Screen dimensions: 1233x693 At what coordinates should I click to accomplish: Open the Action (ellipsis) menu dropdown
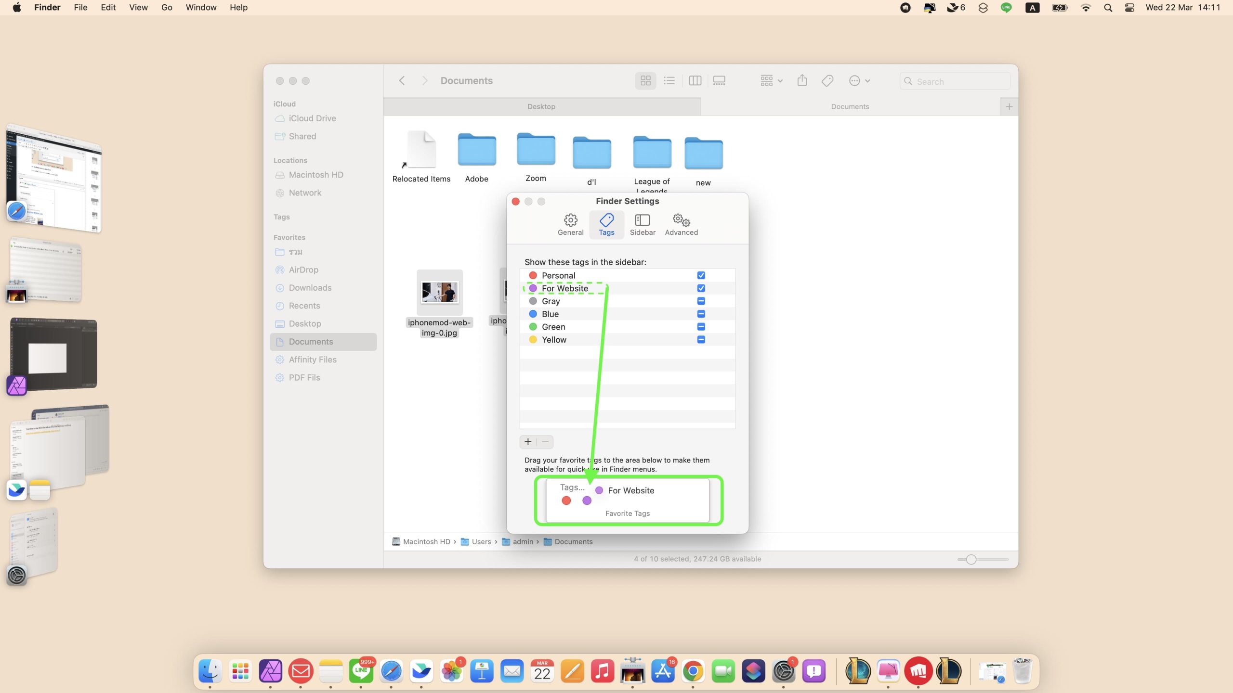tap(859, 81)
